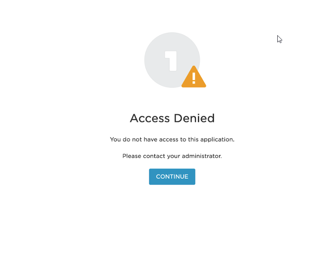Click the word contact in the second message
The image size is (325, 269).
(154, 156)
